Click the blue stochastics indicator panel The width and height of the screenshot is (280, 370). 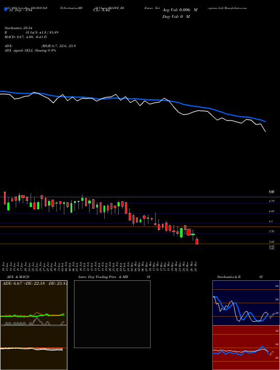pyautogui.click(x=246, y=303)
